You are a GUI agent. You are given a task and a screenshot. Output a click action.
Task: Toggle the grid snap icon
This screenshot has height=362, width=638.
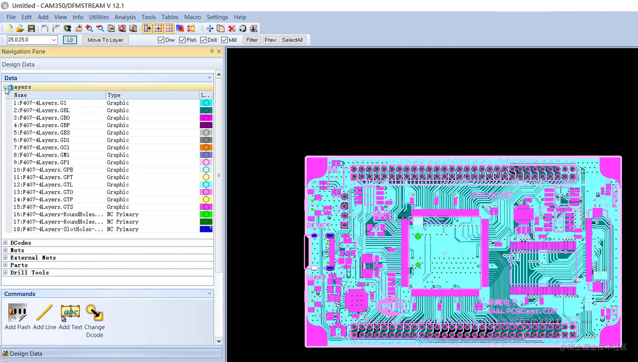point(158,28)
